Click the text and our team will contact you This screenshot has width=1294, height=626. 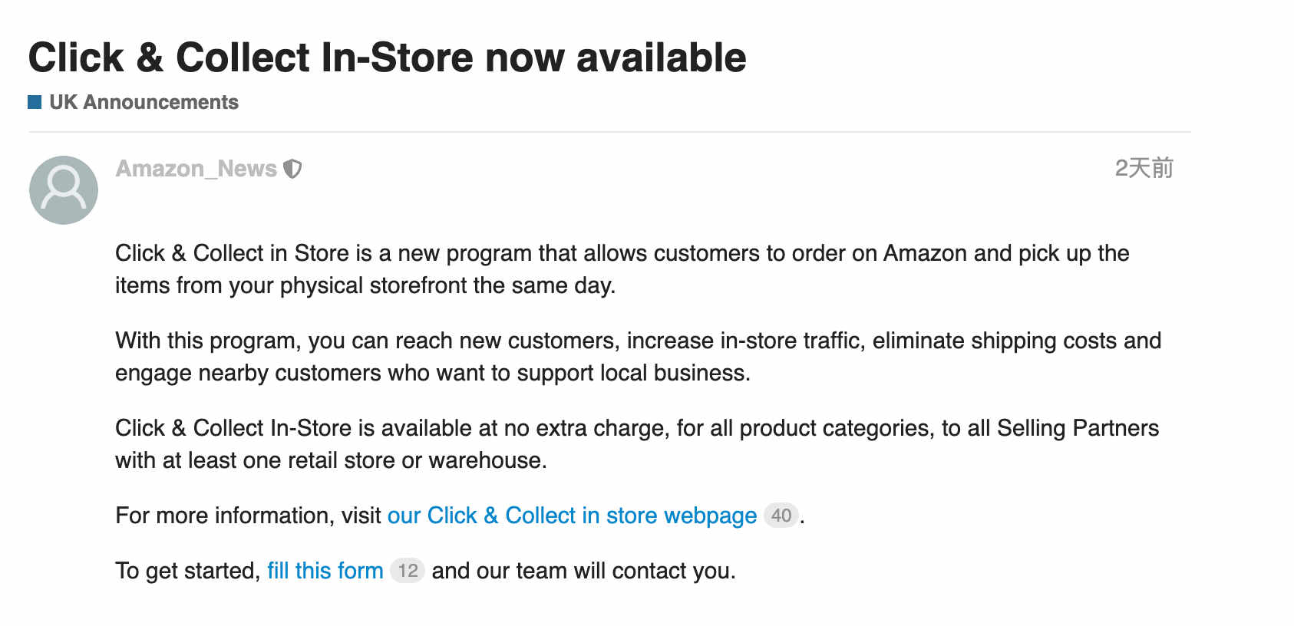(583, 571)
